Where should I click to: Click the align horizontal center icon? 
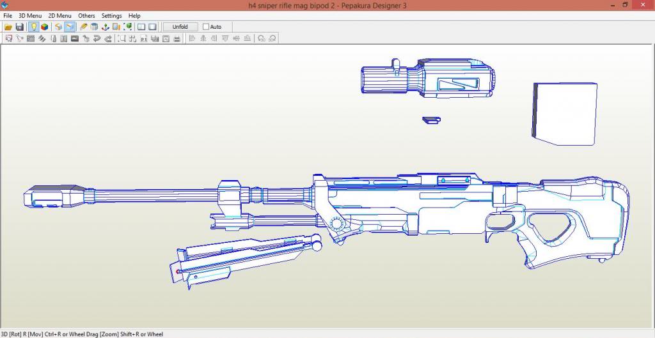tap(203, 38)
